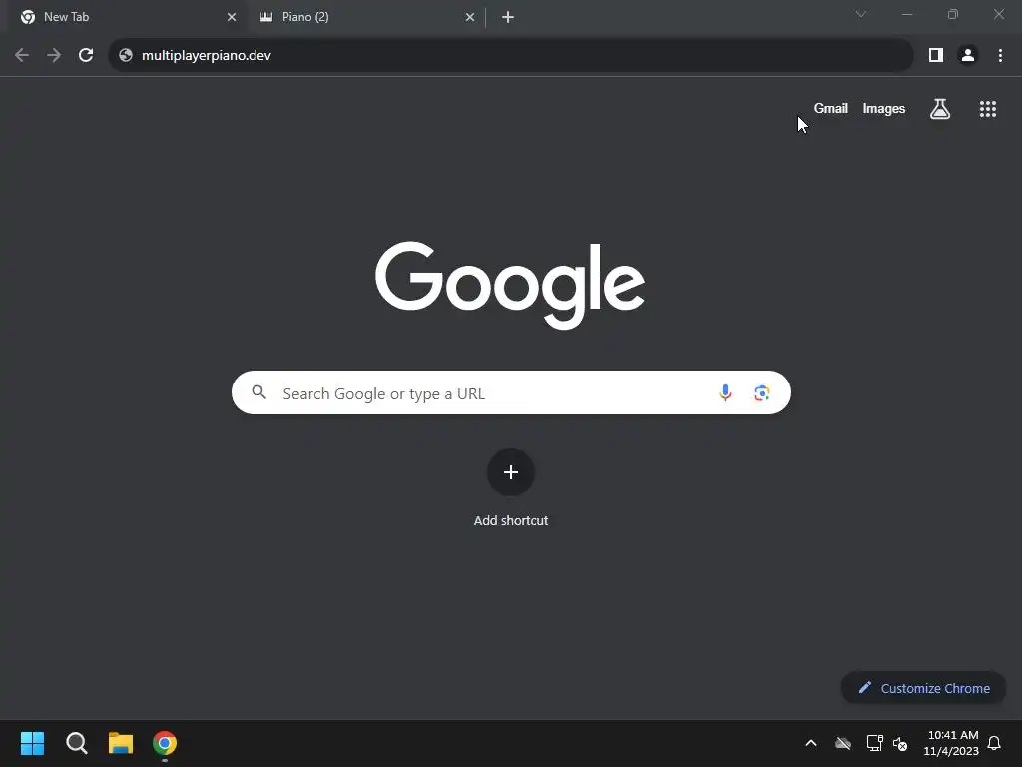Open Windows taskbar search
Screen dimensions: 1022x767
76,743
